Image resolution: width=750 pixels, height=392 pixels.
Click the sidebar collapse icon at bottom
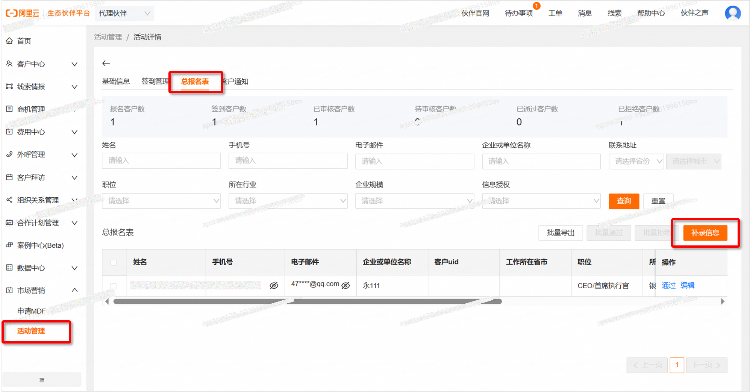pos(42,380)
